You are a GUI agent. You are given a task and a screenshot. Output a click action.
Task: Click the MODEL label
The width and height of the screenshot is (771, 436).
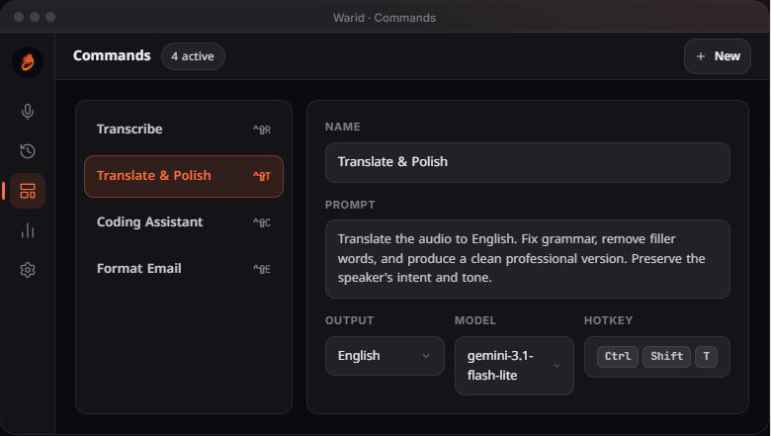pos(475,320)
